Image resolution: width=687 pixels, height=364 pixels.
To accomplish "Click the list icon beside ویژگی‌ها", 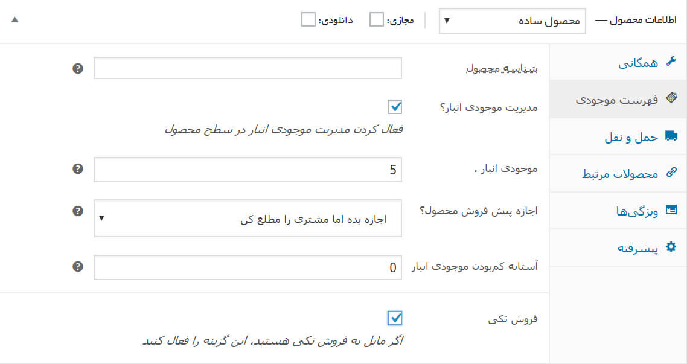I will [671, 210].
